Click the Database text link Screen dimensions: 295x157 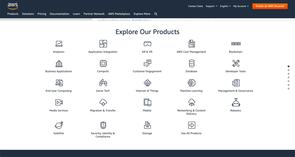click(191, 71)
